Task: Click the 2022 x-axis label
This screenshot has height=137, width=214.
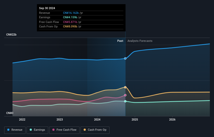Action: point(22,119)
